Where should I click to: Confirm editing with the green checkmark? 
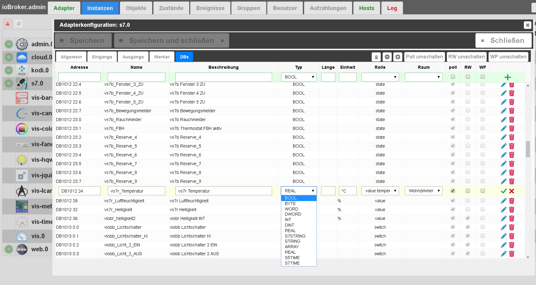[x=504, y=191]
